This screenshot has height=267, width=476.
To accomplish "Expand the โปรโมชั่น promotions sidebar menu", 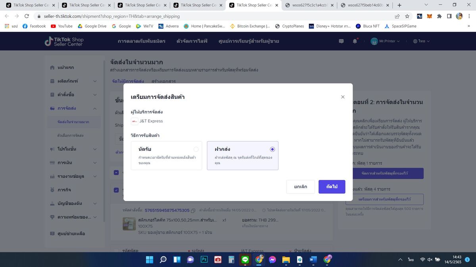I will (x=74, y=149).
